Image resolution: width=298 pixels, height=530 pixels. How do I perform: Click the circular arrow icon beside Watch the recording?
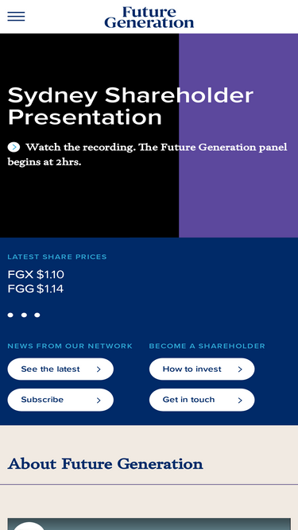click(x=14, y=147)
